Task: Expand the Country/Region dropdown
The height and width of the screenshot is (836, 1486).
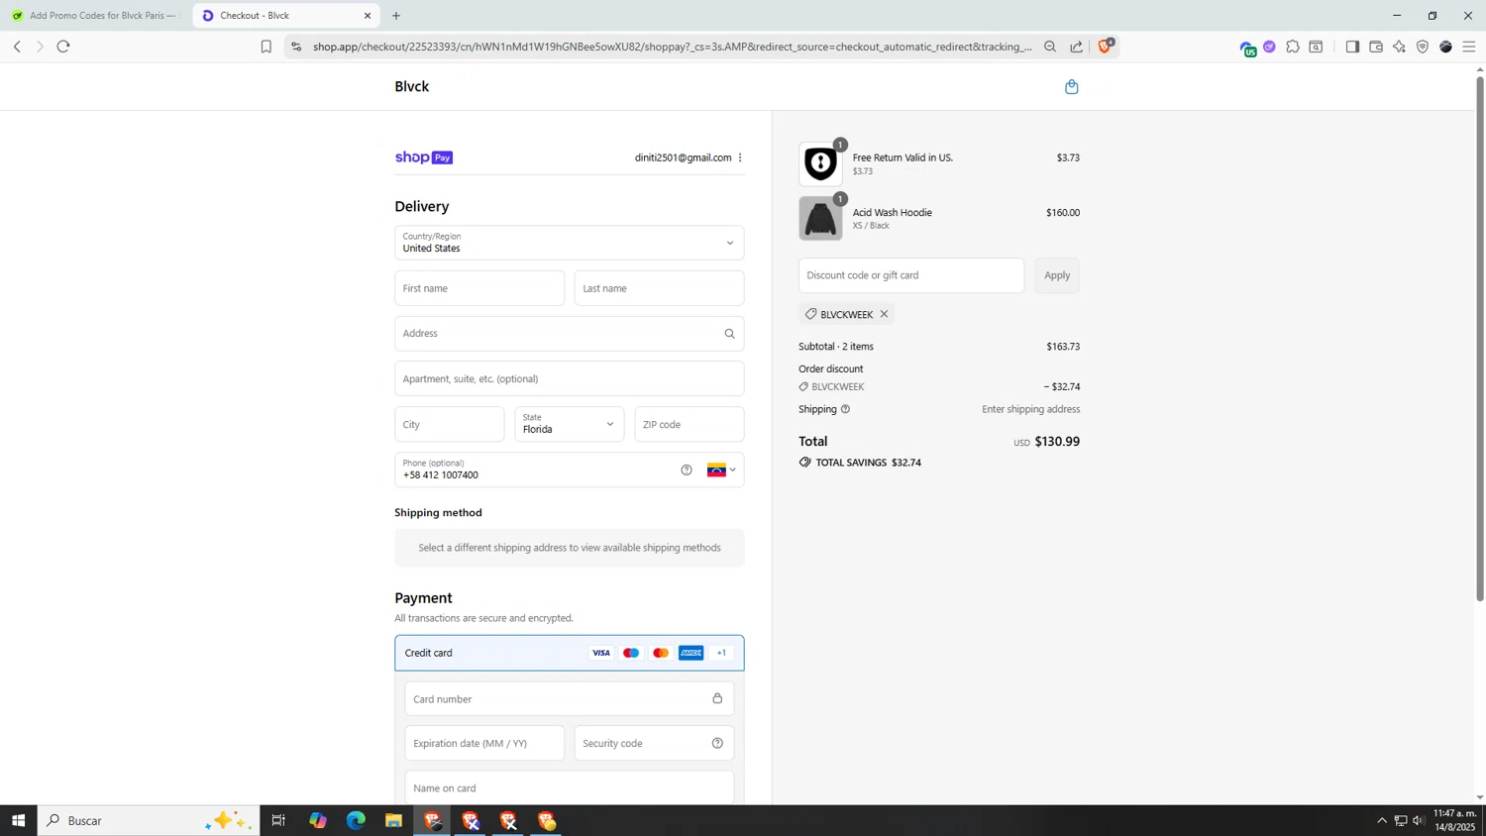Action: [x=570, y=243]
